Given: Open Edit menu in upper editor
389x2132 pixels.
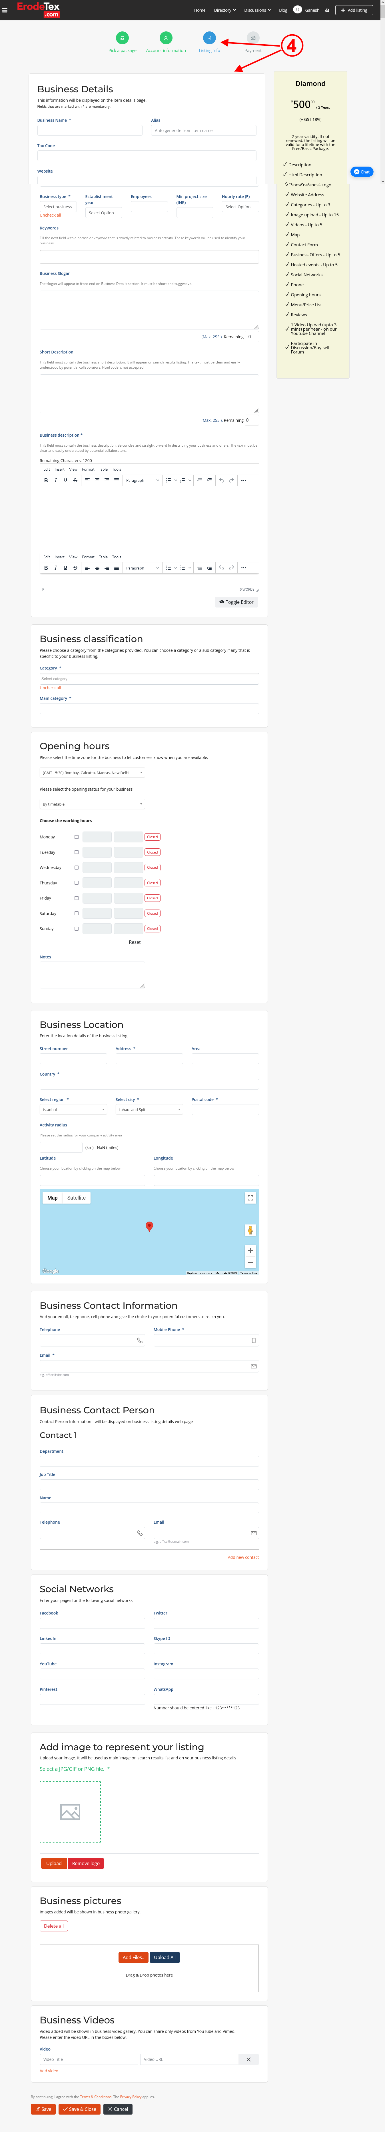Looking at the screenshot, I should tap(46, 469).
